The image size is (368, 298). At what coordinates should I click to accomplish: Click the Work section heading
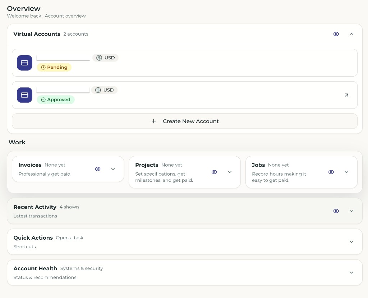(x=17, y=142)
